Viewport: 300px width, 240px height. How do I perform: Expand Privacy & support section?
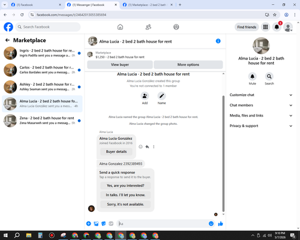click(261, 126)
